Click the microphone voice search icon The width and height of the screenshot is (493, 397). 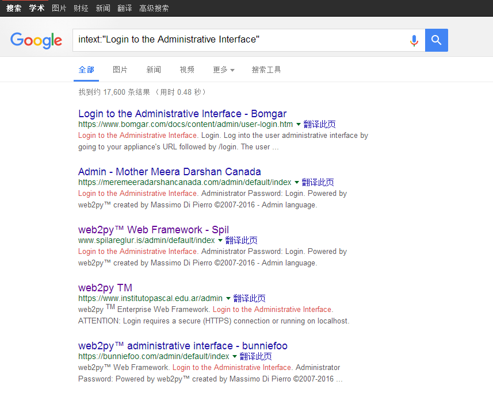click(x=414, y=40)
